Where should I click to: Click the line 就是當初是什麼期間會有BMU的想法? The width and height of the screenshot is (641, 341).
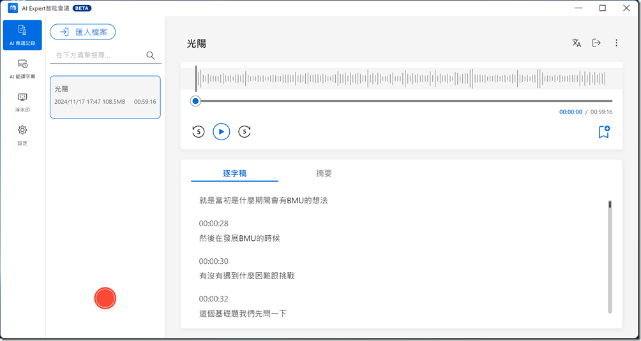coord(263,201)
